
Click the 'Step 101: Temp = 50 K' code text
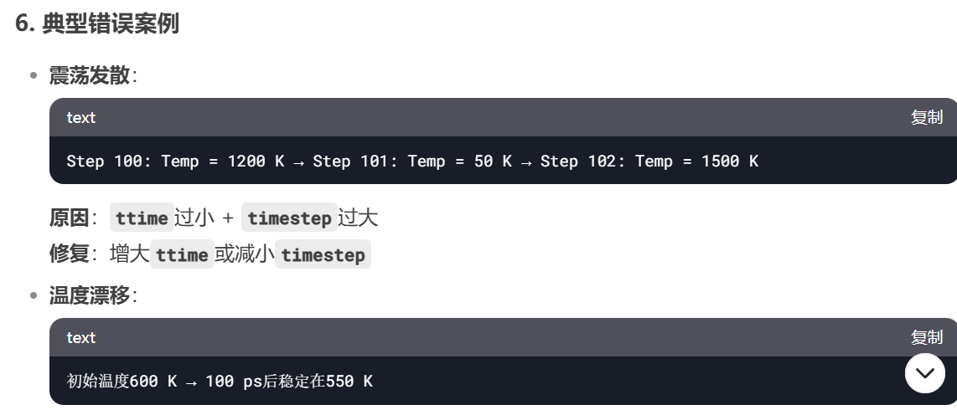click(x=412, y=161)
